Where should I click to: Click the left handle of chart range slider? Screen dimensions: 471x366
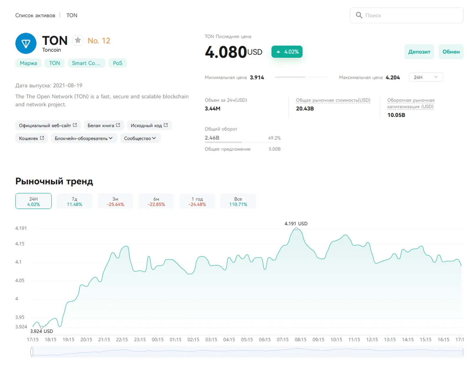coord(32,352)
